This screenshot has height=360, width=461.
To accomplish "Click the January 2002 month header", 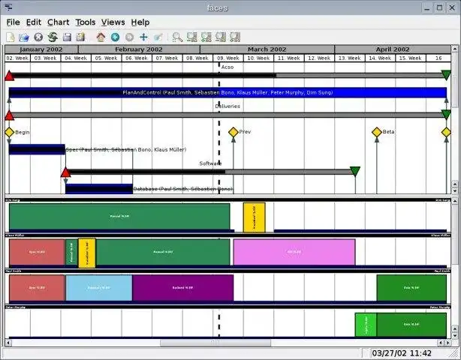I will [x=41, y=49].
